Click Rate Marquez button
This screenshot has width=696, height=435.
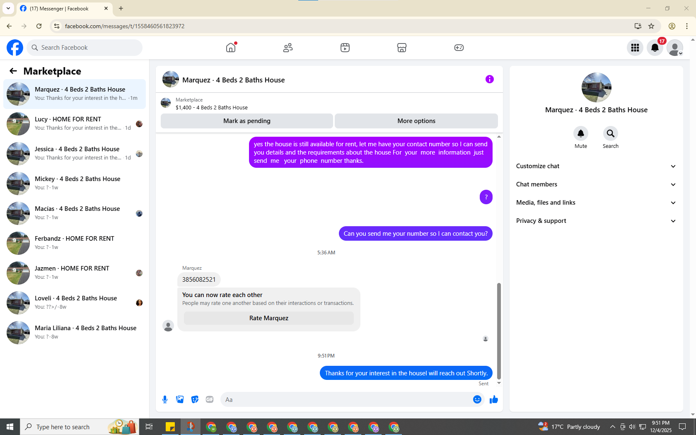[x=269, y=318]
